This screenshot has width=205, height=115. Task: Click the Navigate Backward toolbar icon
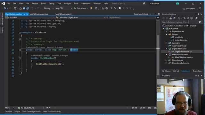5,8
